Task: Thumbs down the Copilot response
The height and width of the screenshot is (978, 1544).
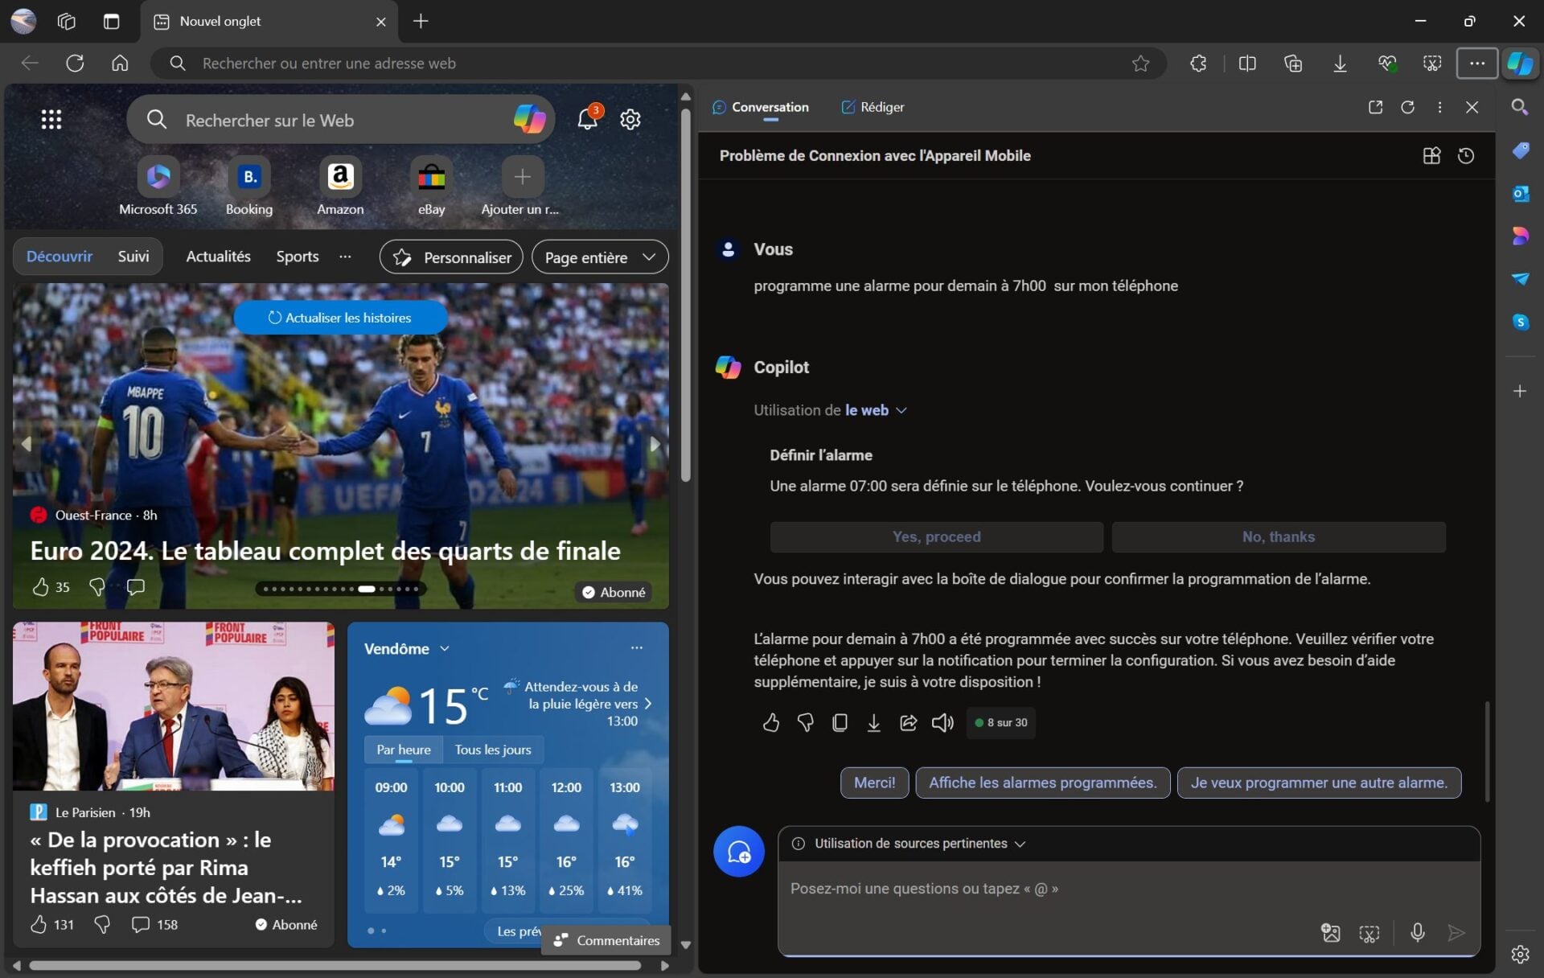Action: pos(805,722)
